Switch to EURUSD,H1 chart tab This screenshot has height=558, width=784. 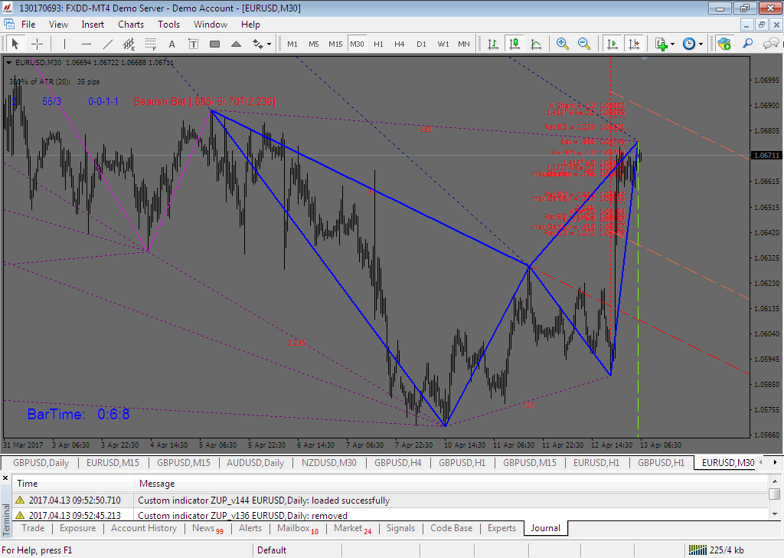pyautogui.click(x=596, y=463)
